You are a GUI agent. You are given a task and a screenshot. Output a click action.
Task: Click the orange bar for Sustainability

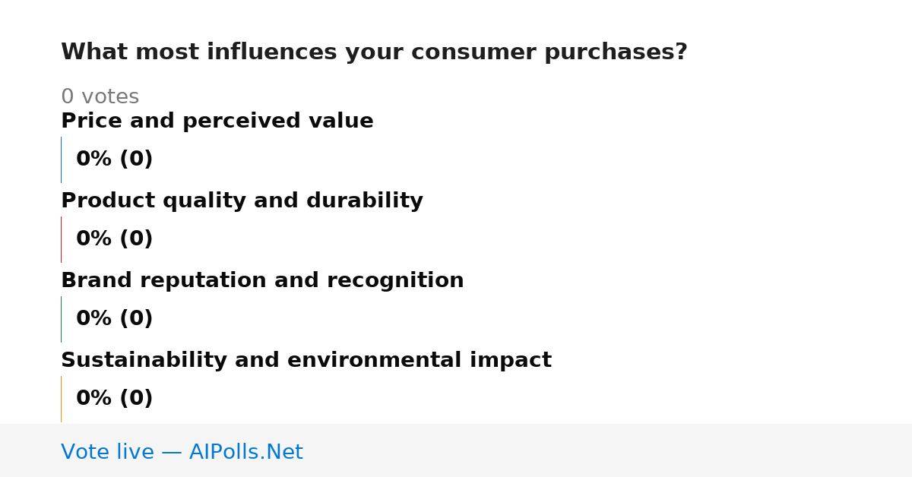[x=61, y=399]
